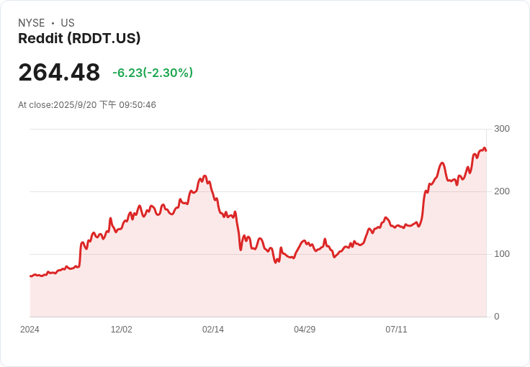This screenshot has height=367, width=530.
Task: Click the 0 y-axis label
Action: click(497, 317)
